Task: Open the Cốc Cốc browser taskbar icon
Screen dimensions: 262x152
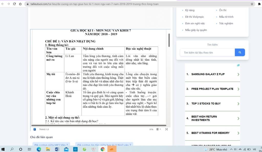Action: 84,149
